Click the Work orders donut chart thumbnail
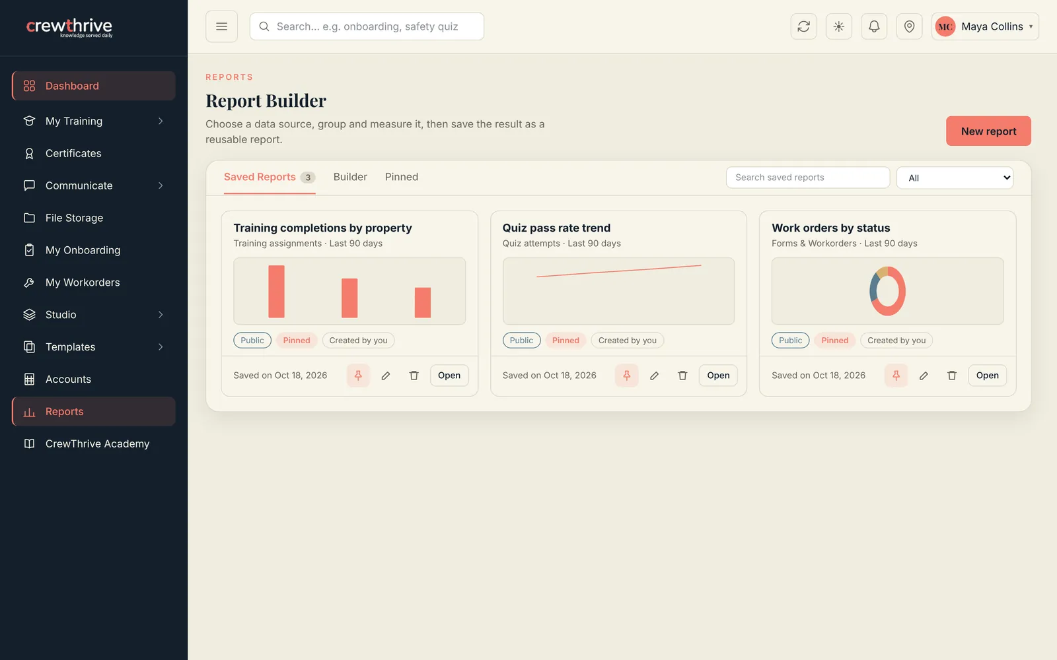The width and height of the screenshot is (1057, 660). click(x=887, y=291)
